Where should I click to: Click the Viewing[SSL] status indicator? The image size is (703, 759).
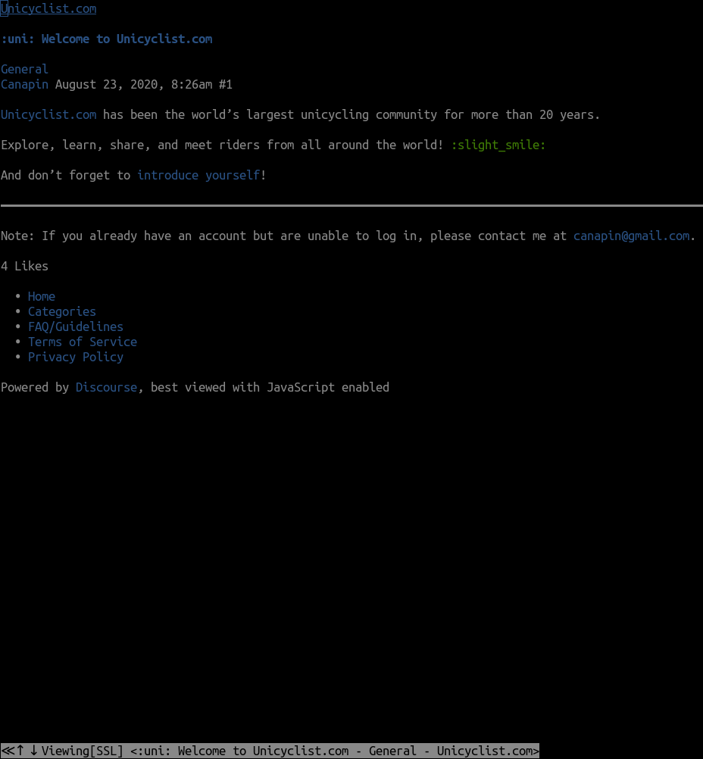click(x=82, y=751)
